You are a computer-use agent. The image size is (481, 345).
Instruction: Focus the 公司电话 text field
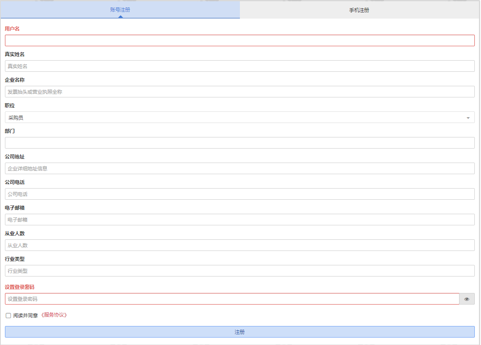pos(239,194)
